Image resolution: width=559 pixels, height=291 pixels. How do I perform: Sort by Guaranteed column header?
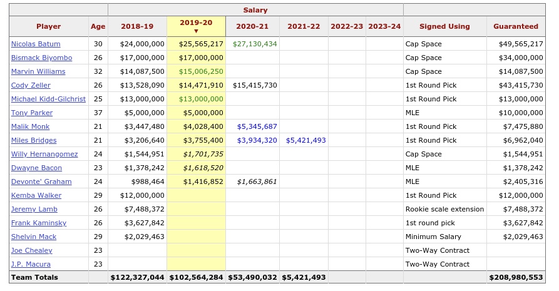point(516,26)
